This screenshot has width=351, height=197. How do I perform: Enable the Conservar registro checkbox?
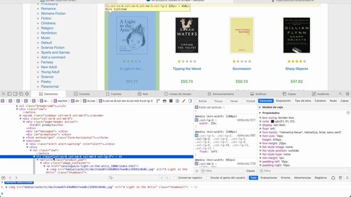(175, 178)
